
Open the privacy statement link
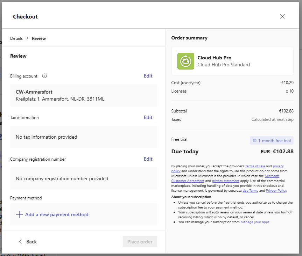click(x=225, y=181)
